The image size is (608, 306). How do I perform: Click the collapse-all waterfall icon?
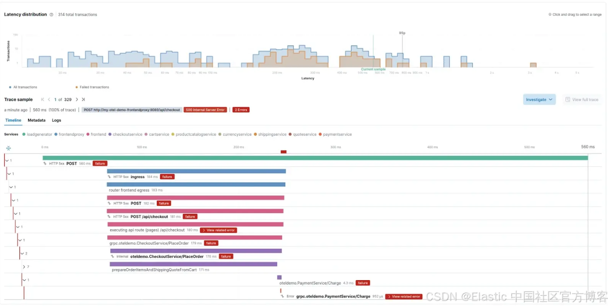click(x=8, y=148)
